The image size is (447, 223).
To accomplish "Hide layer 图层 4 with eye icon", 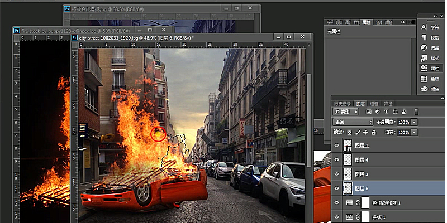I will (x=337, y=159).
